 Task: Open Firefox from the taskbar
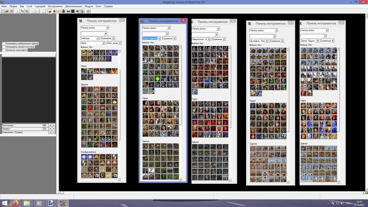point(15,203)
